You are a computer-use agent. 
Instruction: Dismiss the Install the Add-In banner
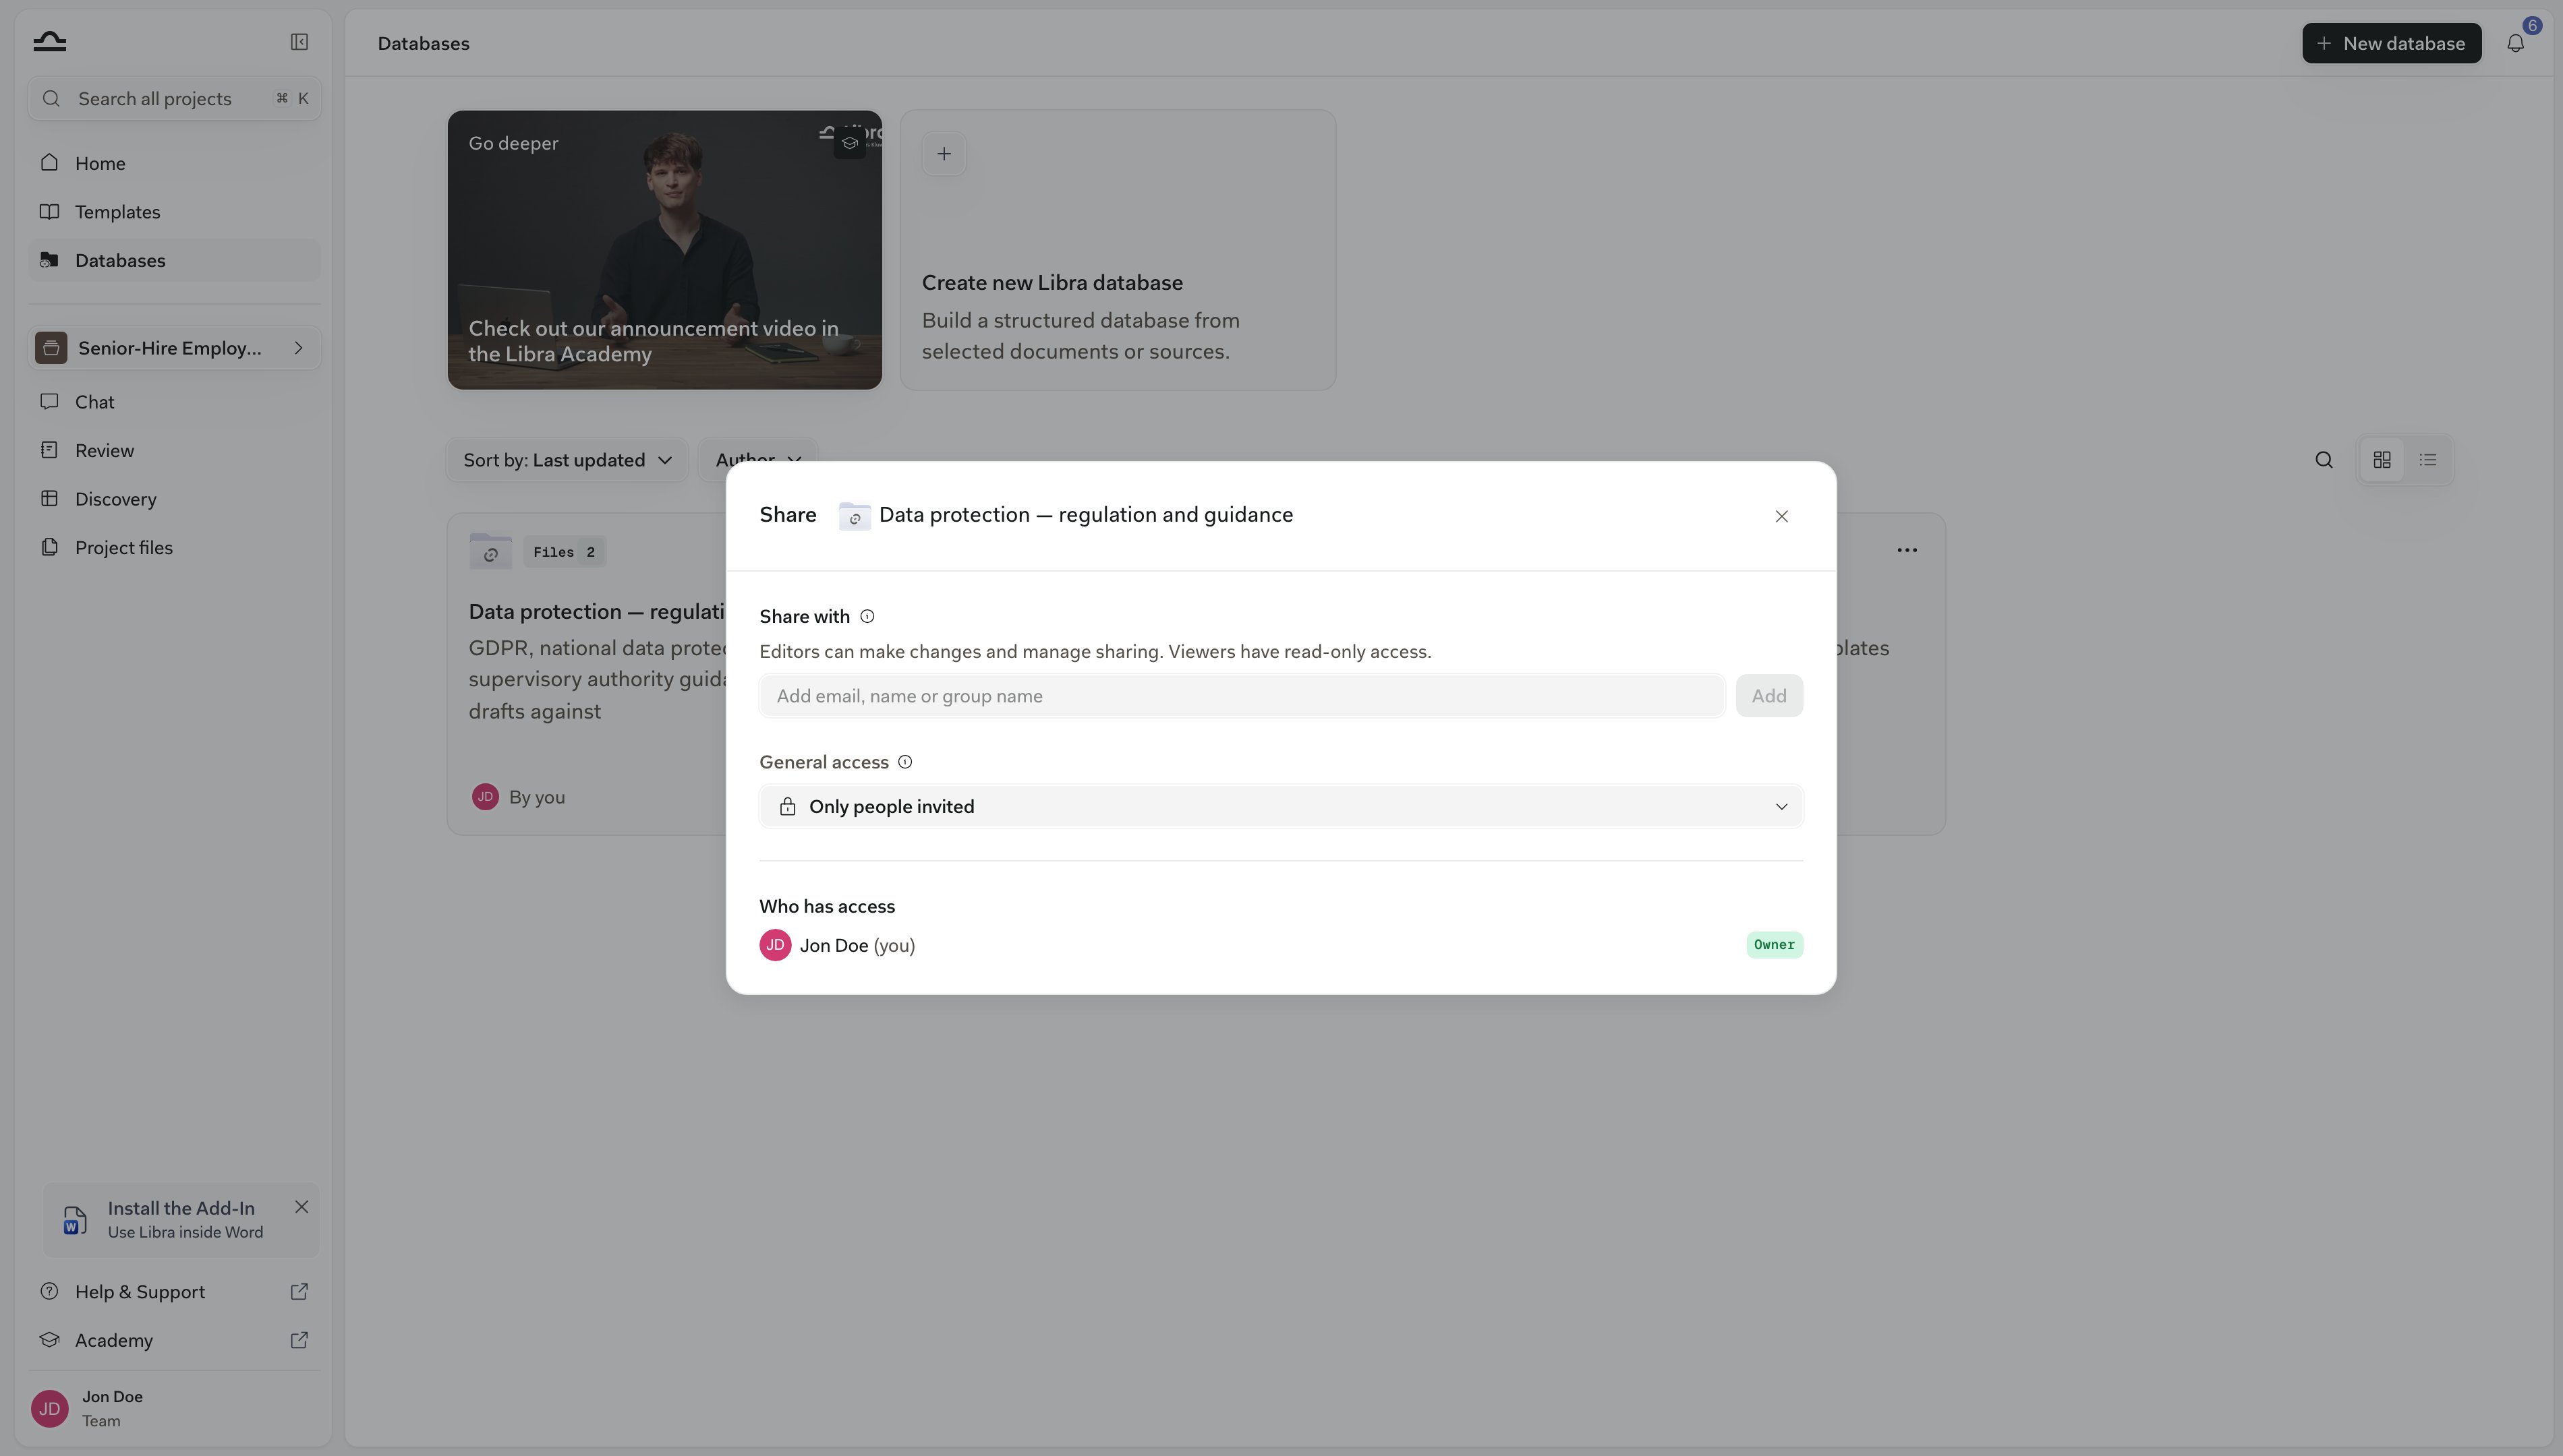[301, 1207]
